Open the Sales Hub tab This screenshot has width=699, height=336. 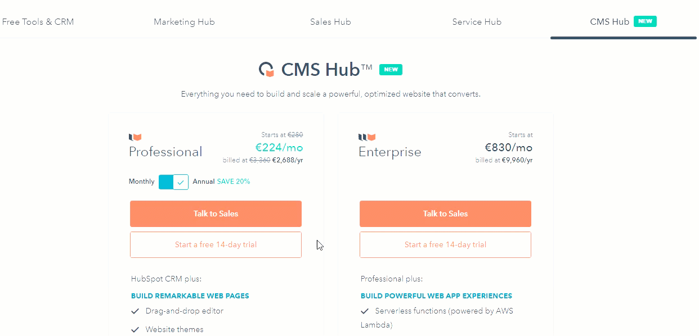click(330, 21)
